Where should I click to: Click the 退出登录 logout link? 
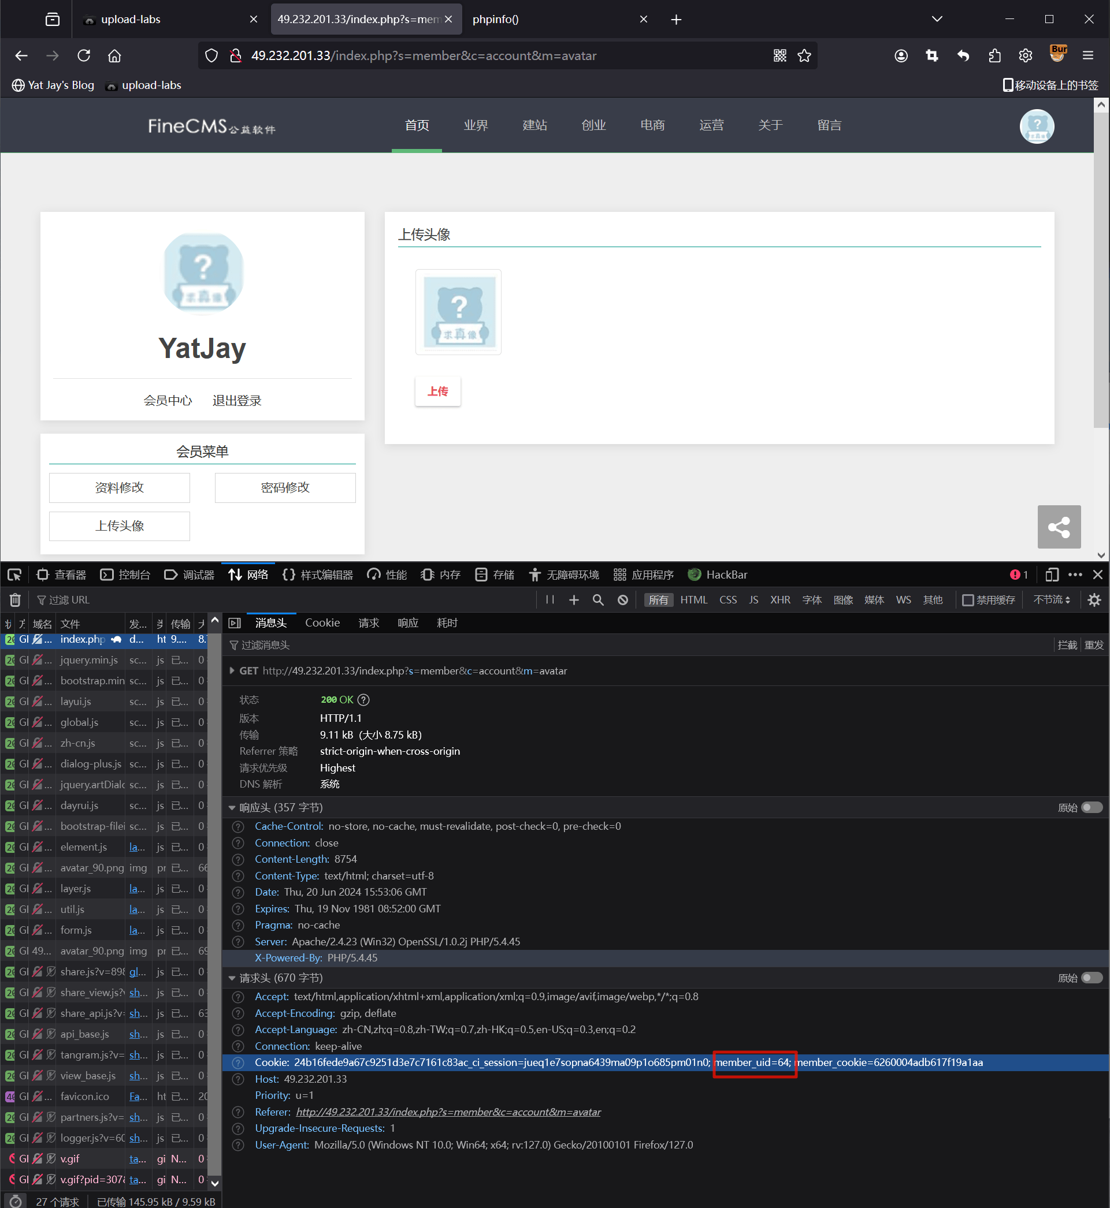click(237, 401)
